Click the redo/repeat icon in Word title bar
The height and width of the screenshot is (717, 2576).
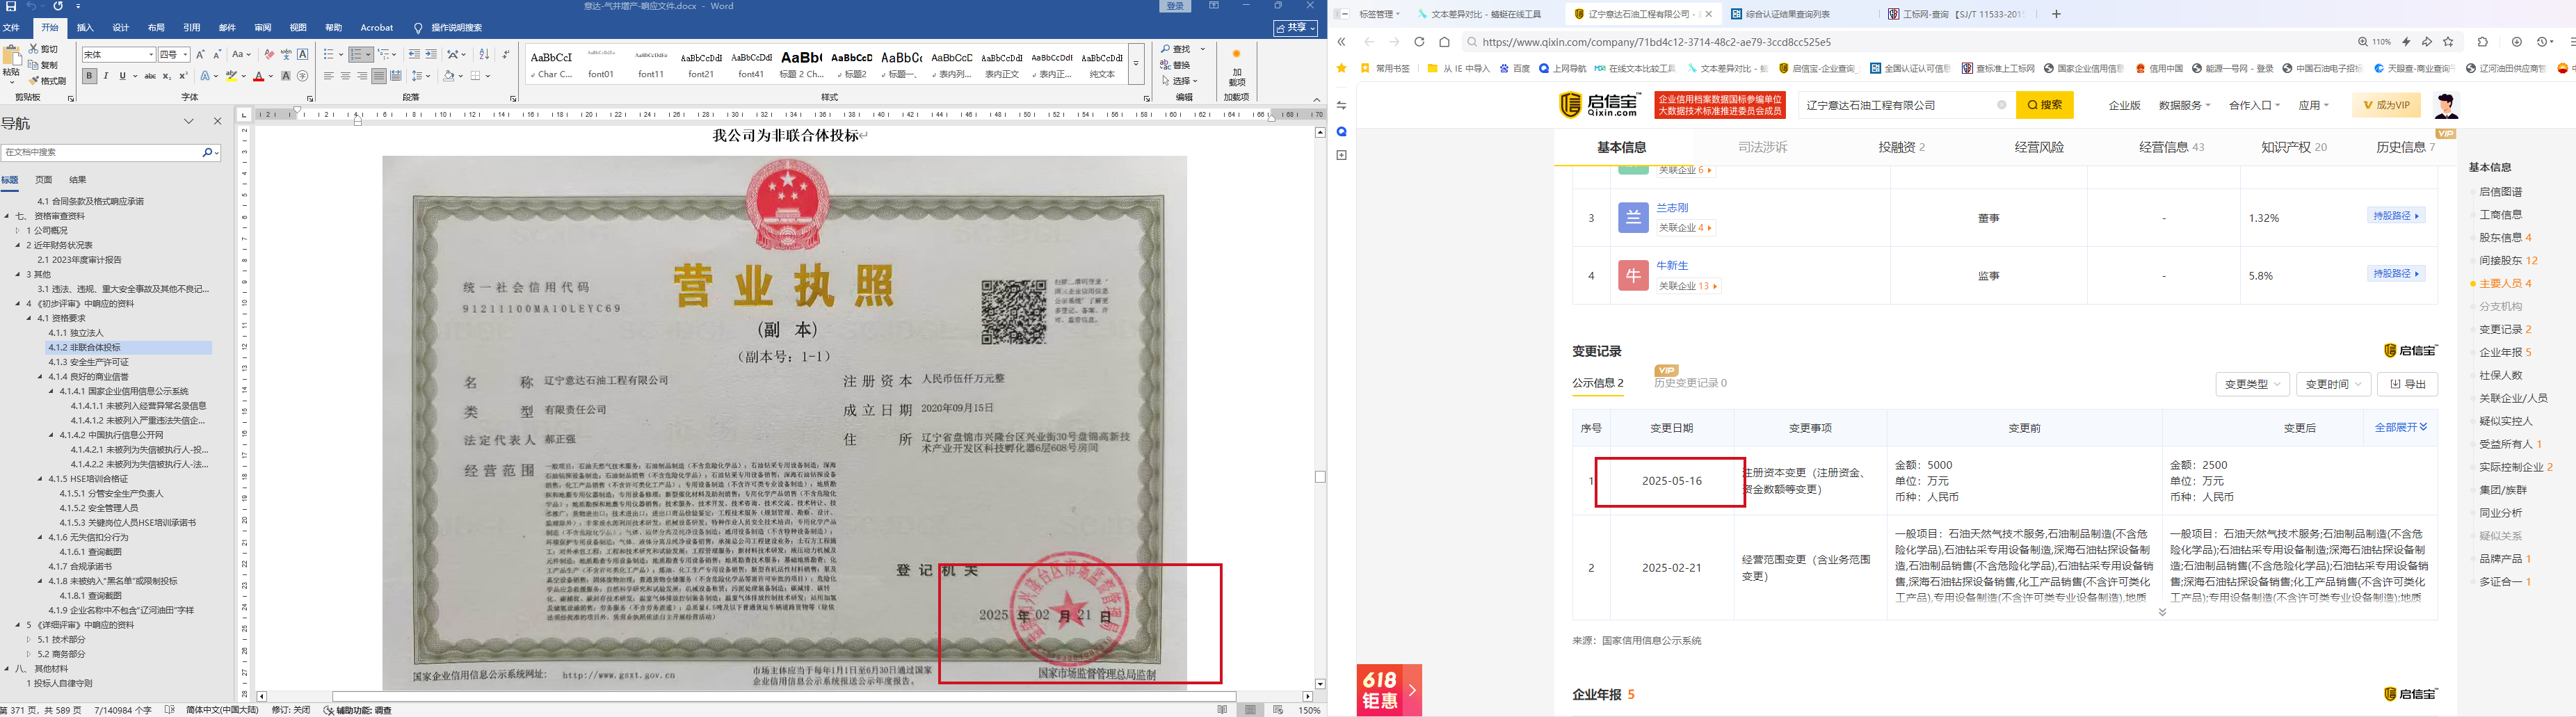tap(58, 7)
